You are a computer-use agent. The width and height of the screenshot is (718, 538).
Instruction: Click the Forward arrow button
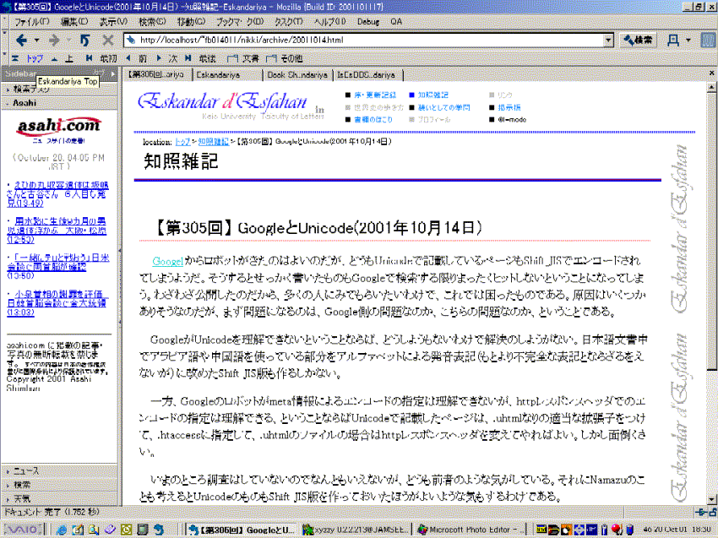54,41
